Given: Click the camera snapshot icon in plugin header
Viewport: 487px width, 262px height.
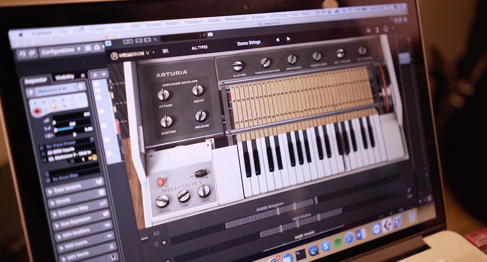Looking at the screenshot, I should coord(210,34).
